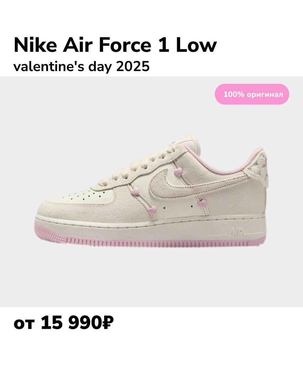Screen dimensions: 303x379
Task: Tap the pink "100% оригинал" badge
Action: [252, 94]
